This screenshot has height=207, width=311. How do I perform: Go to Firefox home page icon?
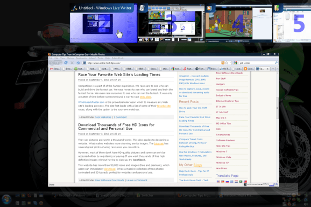[78, 63]
